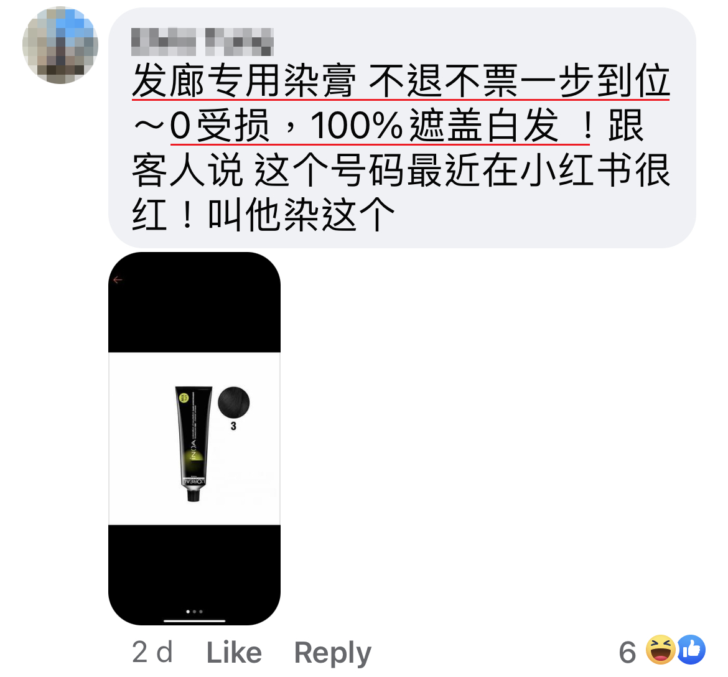Screen dimensions: 728x677
Task: Open the 2 d timestamp link
Action: (152, 652)
